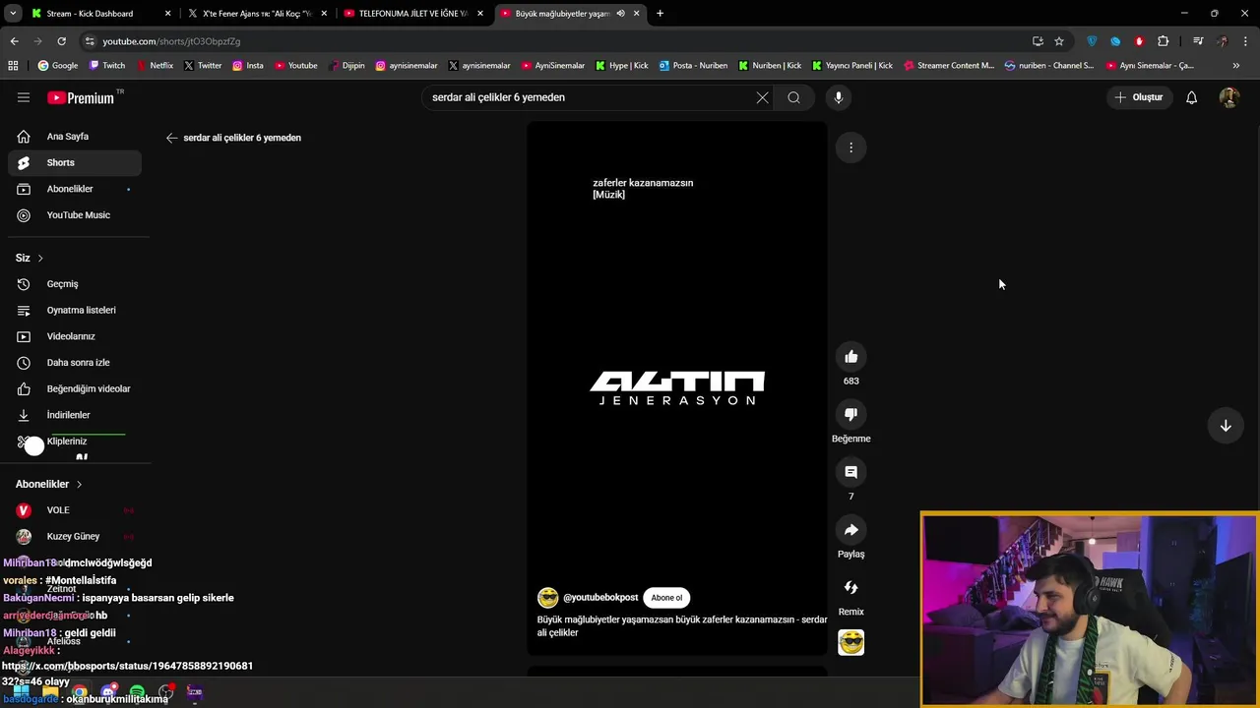Open the Google apps grid in bookmarks bar
1260x708 pixels.
tap(13, 66)
